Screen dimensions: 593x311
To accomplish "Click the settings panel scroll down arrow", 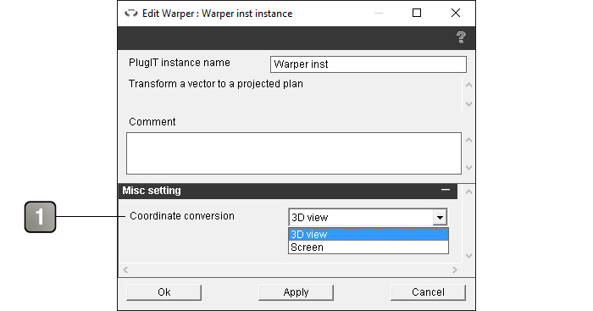I will point(468,256).
